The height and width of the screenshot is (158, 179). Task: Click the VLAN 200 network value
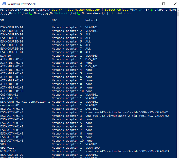[x=92, y=148]
